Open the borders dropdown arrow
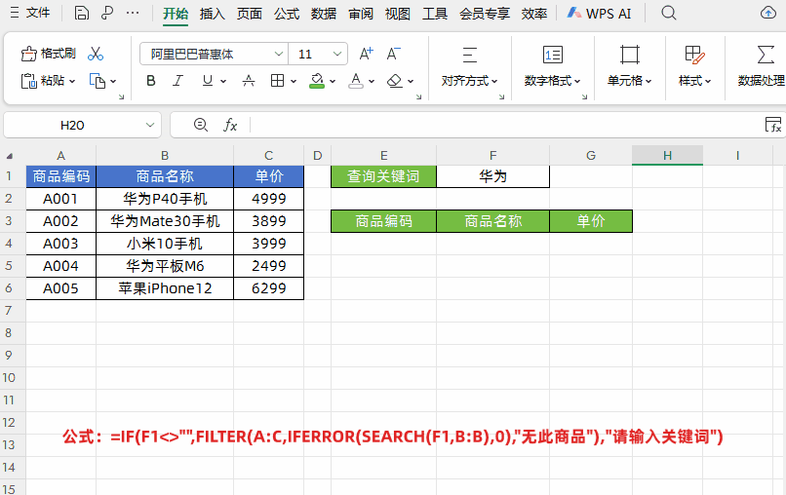This screenshot has height=495, width=786. [294, 81]
